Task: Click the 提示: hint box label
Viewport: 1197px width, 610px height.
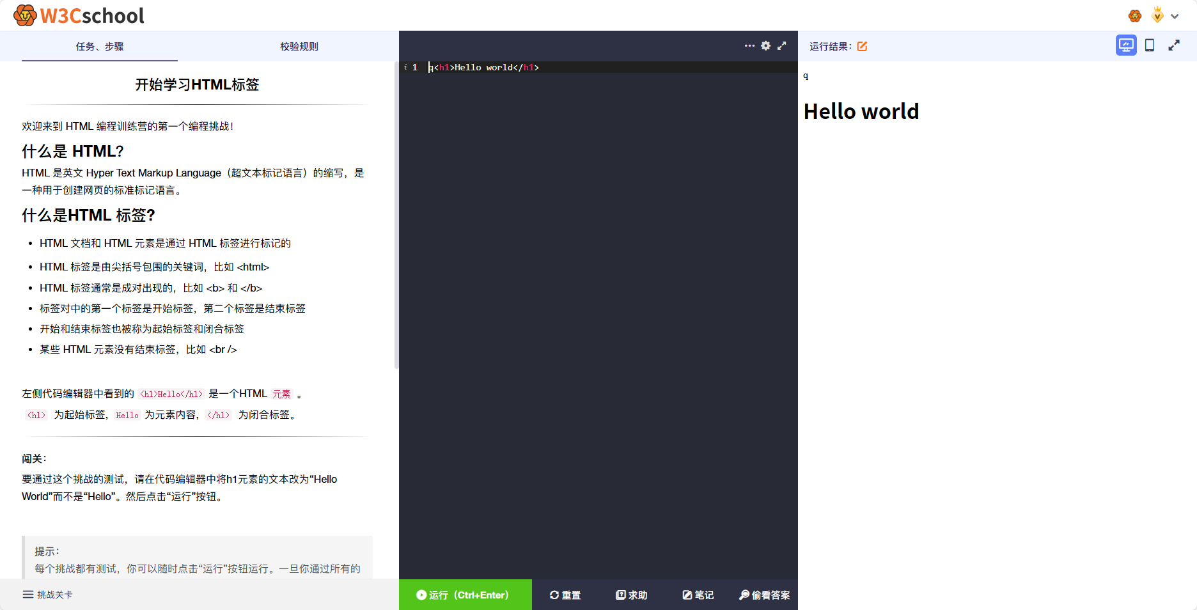Action: 47,551
